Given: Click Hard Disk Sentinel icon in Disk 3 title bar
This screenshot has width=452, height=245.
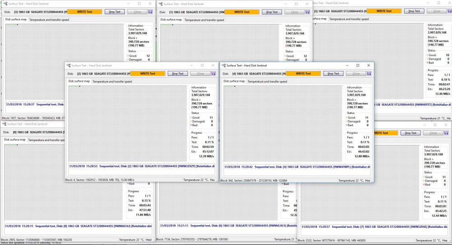Looking at the screenshot, I should [5, 4].
